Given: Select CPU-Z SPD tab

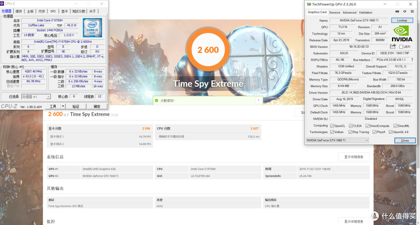Looking at the screenshot, I should [53, 11].
